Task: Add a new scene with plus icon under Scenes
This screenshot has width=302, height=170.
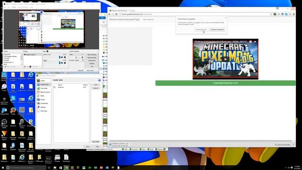Action: click(x=5, y=67)
